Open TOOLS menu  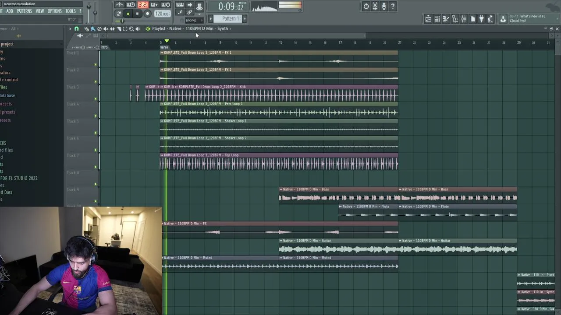(71, 11)
